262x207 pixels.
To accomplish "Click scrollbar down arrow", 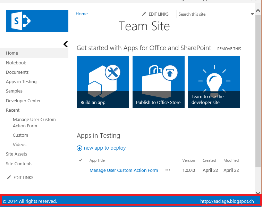I will pos(258,193).
